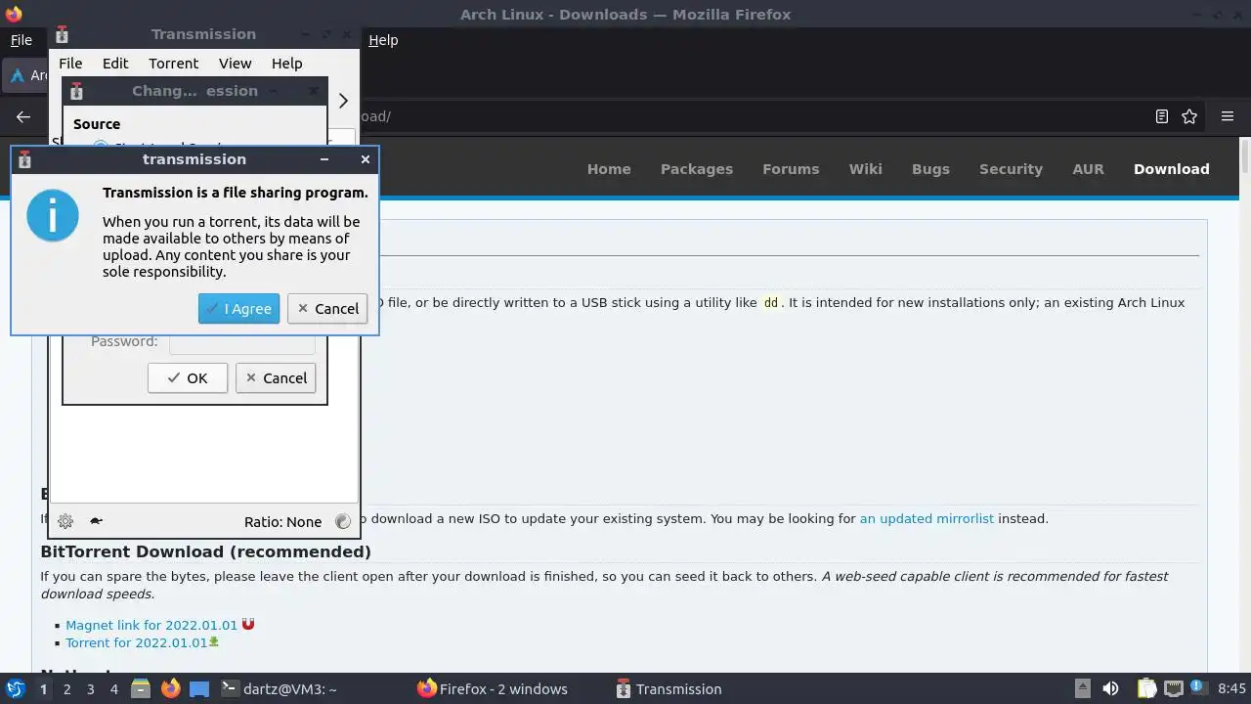Click the Firefox logo in title bar
This screenshot has height=704, width=1251.
pos(14,14)
